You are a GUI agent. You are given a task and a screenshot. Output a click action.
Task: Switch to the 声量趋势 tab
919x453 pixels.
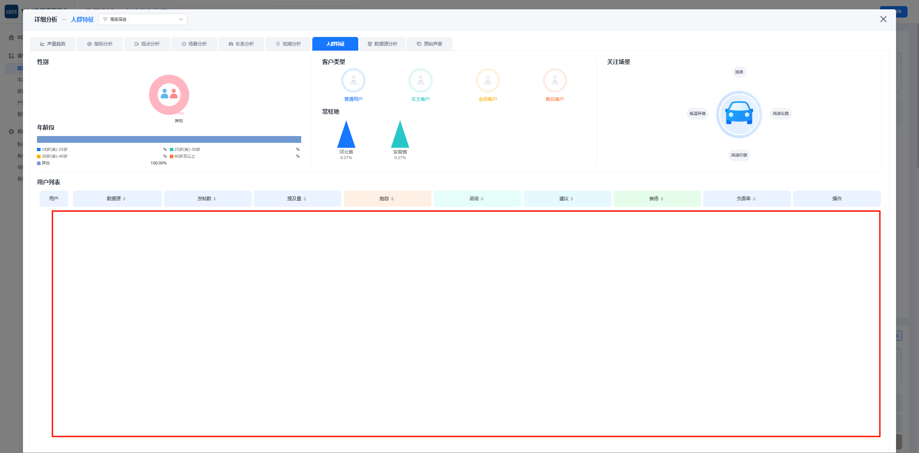coord(53,44)
